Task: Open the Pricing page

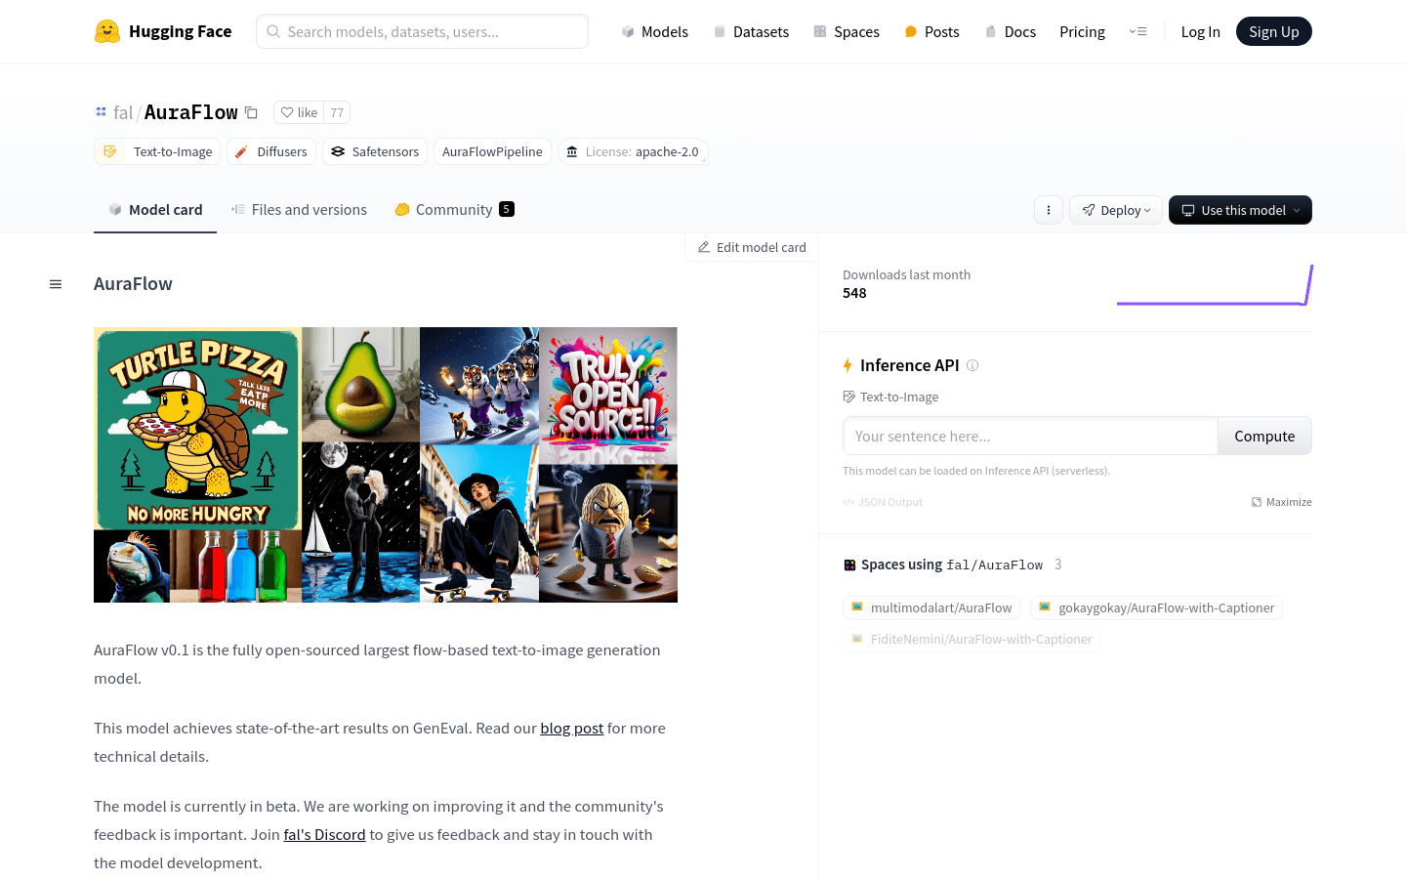Action: pos(1082,31)
